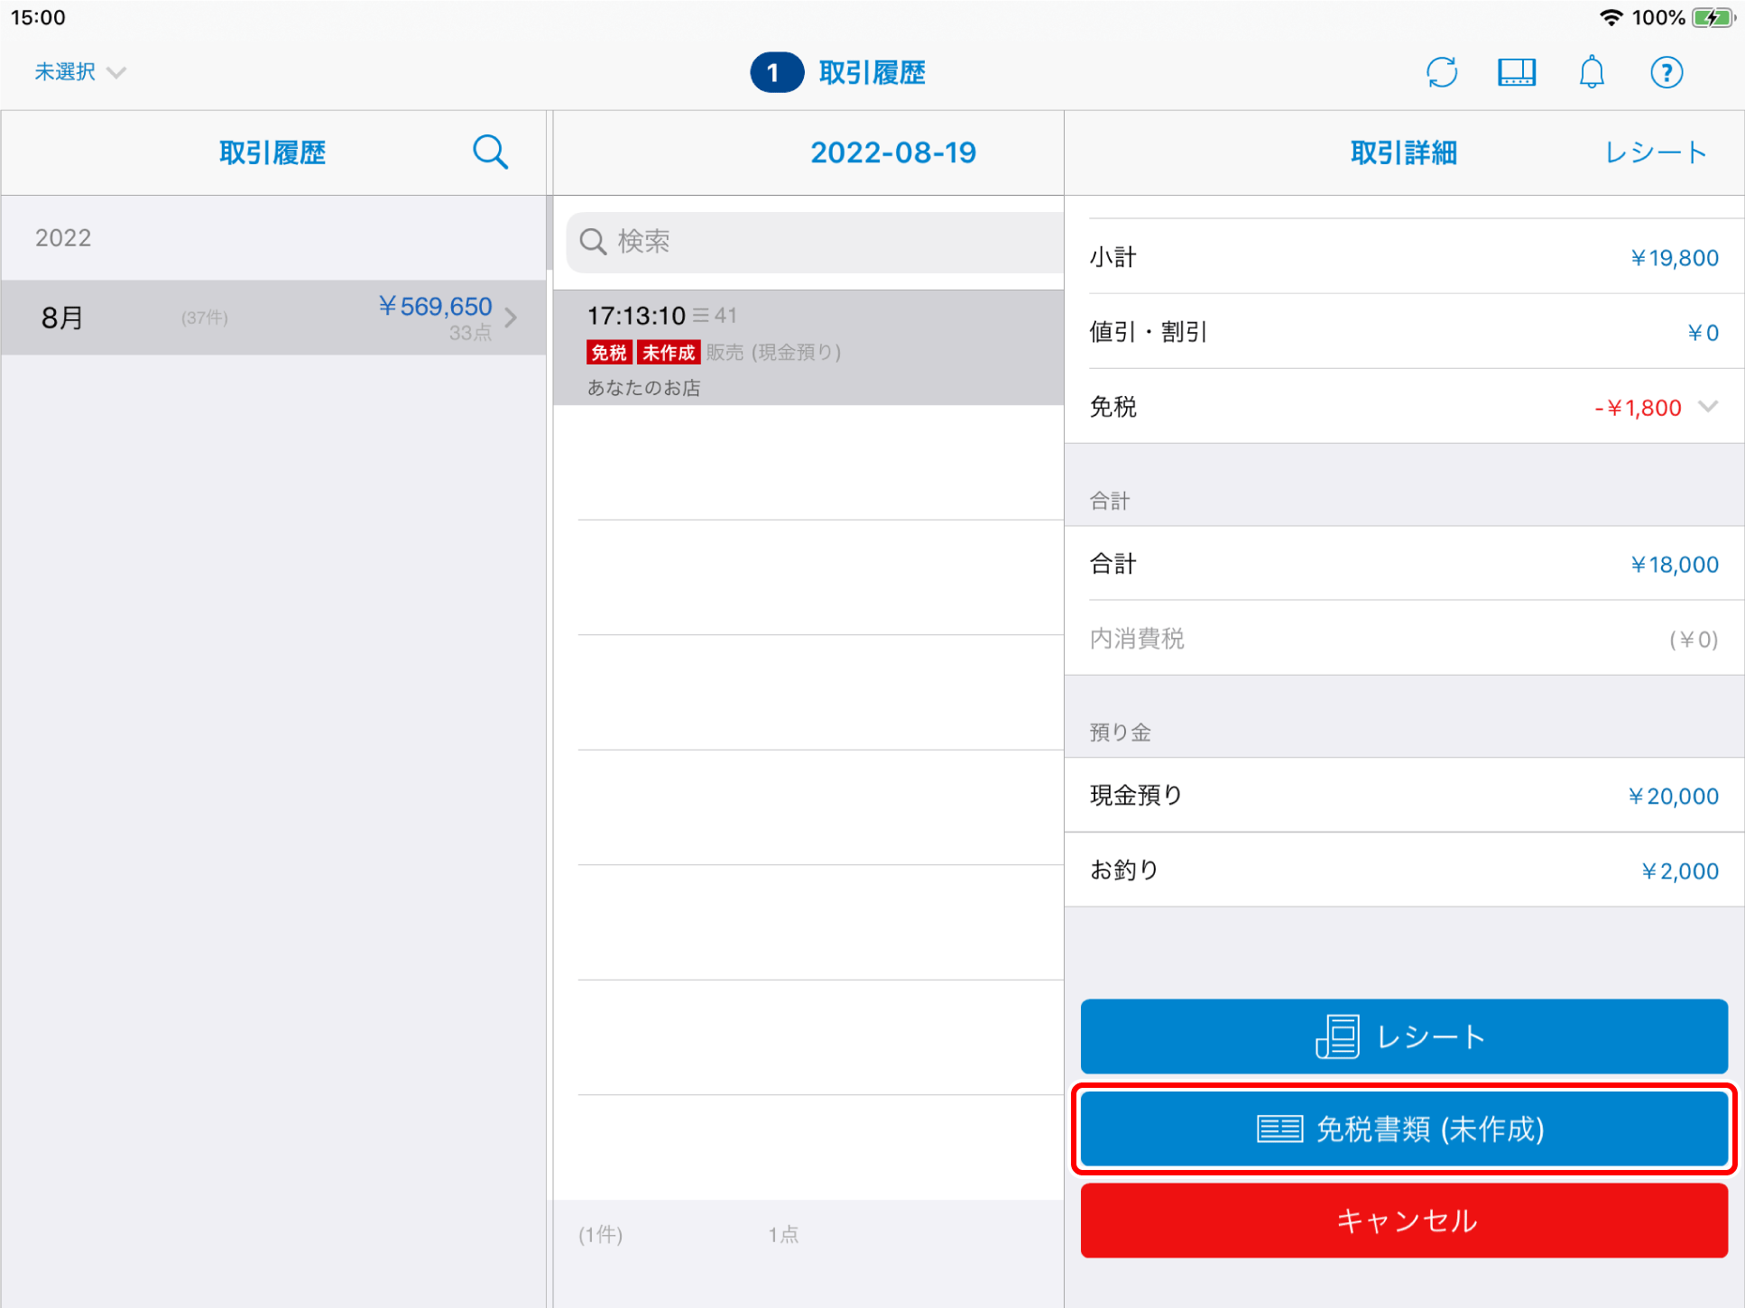Tap the Wi-Fi status icon
This screenshot has width=1745, height=1308.
click(x=1611, y=17)
